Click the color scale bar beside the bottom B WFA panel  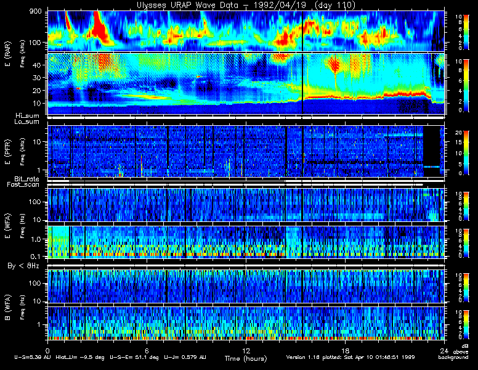click(466, 324)
